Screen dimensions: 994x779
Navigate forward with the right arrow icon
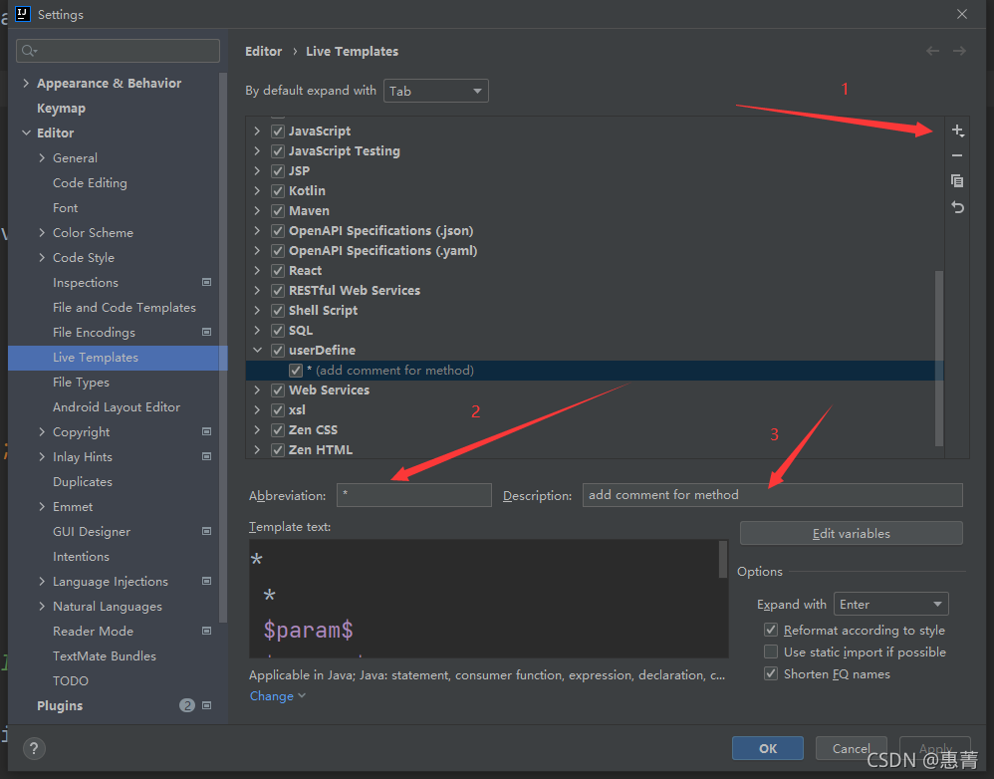pos(960,51)
